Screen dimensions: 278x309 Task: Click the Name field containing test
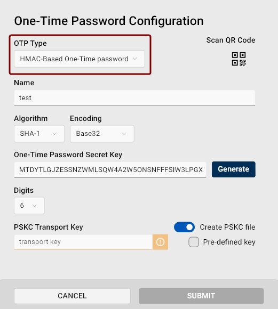pyautogui.click(x=134, y=97)
